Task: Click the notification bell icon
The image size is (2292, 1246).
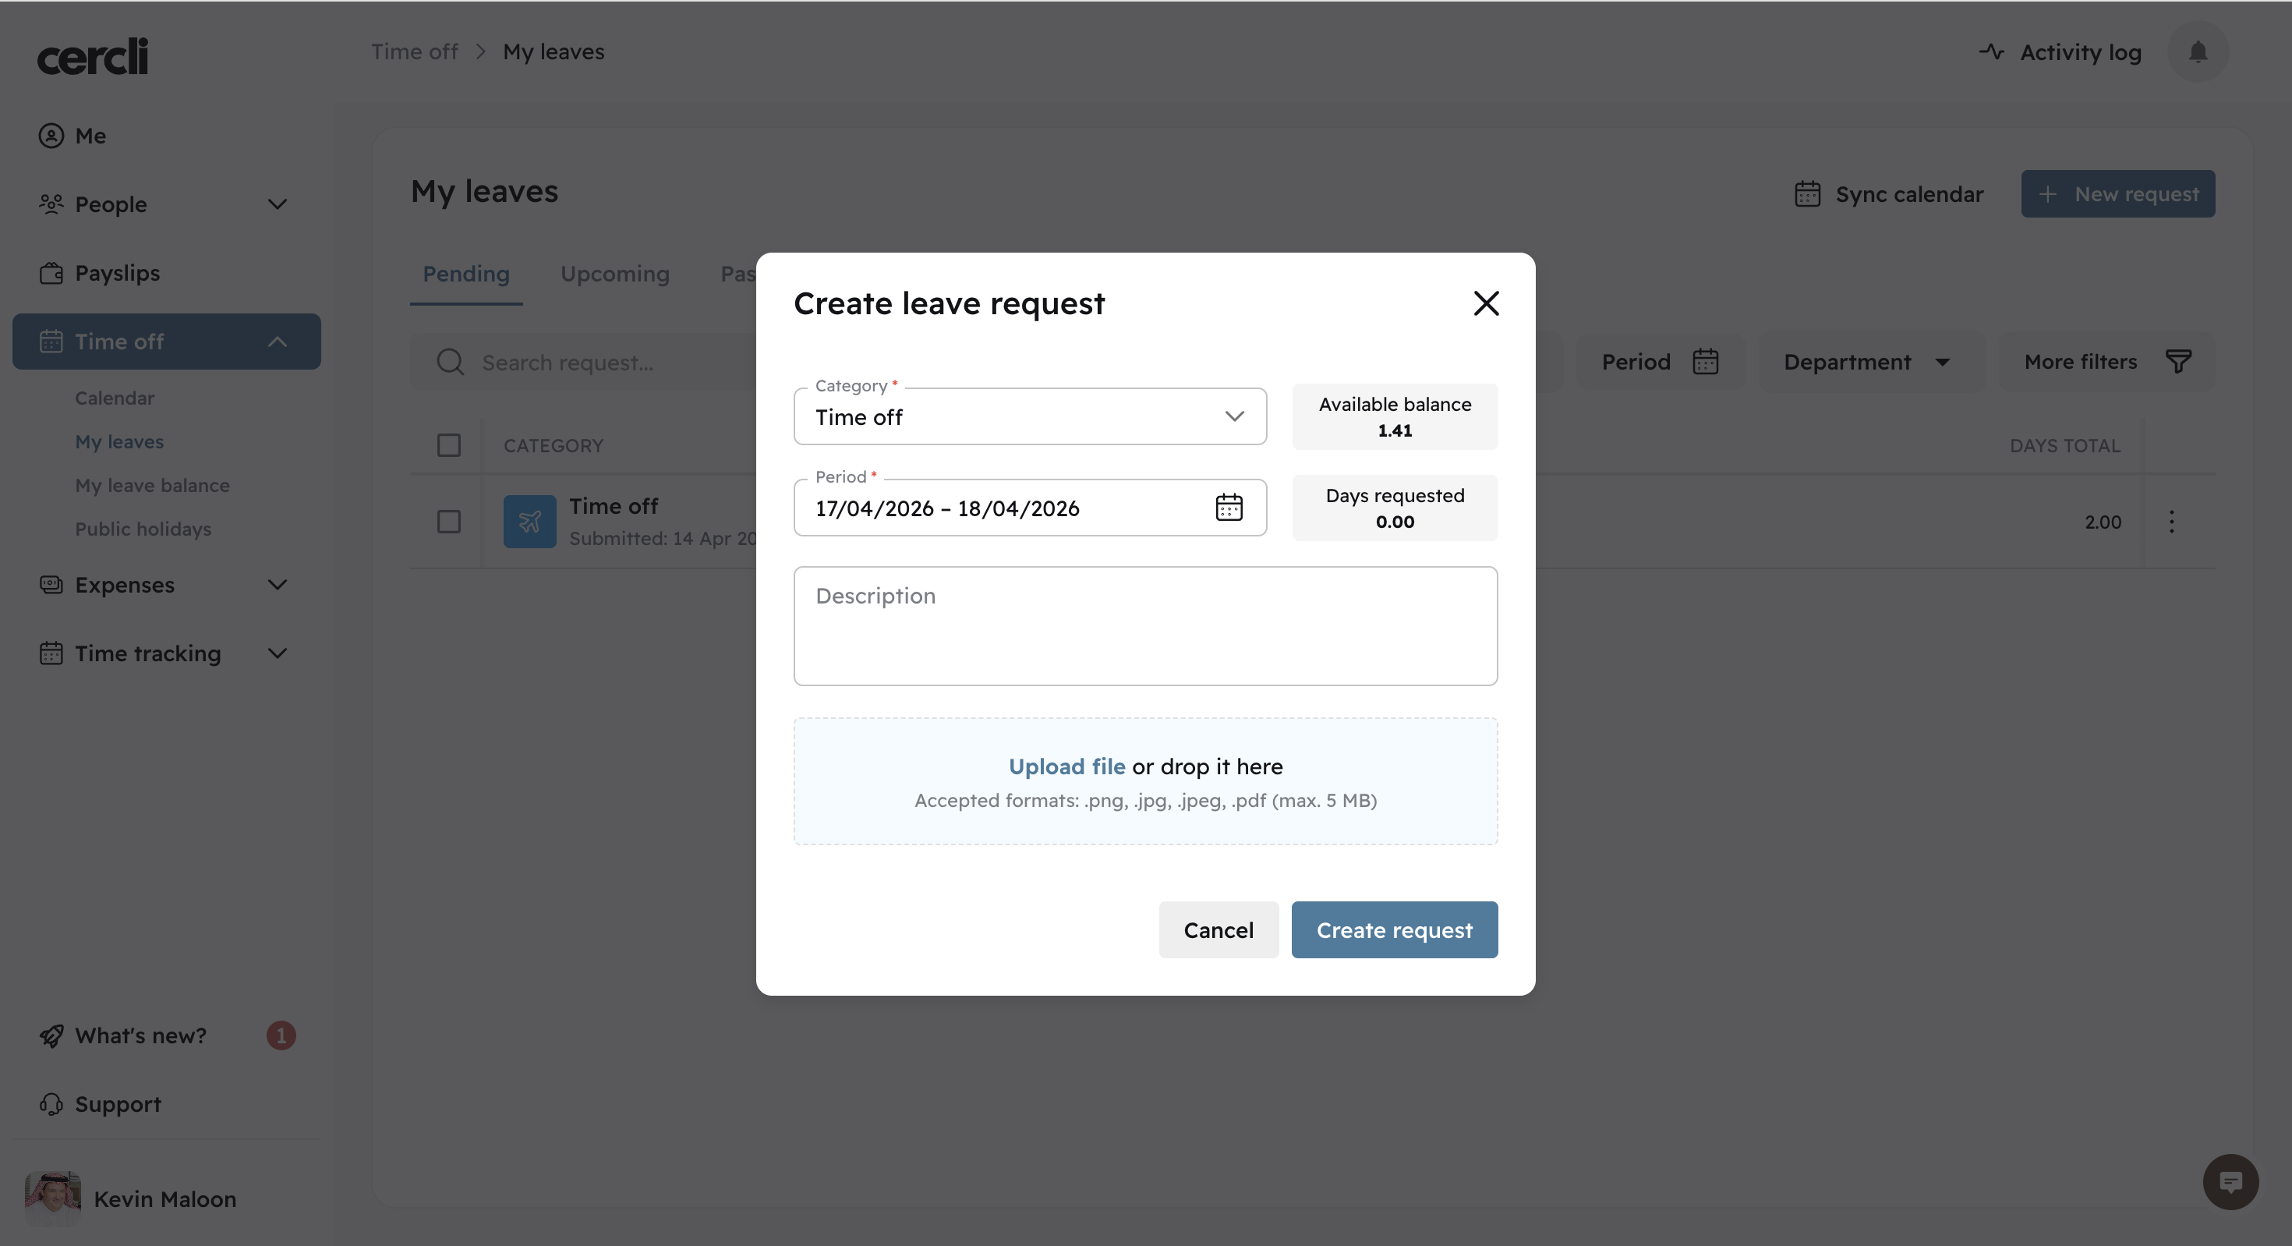Action: pyautogui.click(x=2198, y=52)
